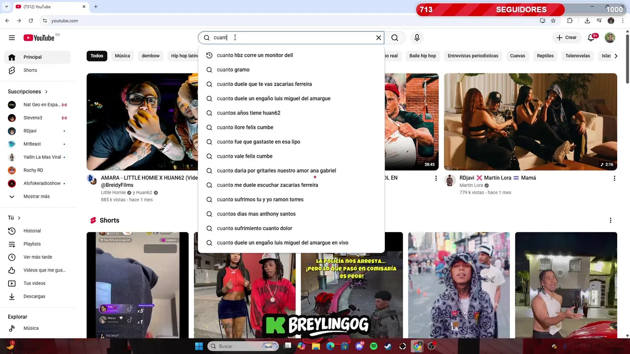
Task: Open a new browser tab
Action: 96,6
